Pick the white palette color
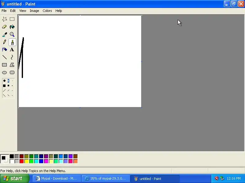The width and height of the screenshot is (245, 183). [x=12, y=161]
